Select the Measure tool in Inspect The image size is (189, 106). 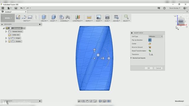point(89,17)
